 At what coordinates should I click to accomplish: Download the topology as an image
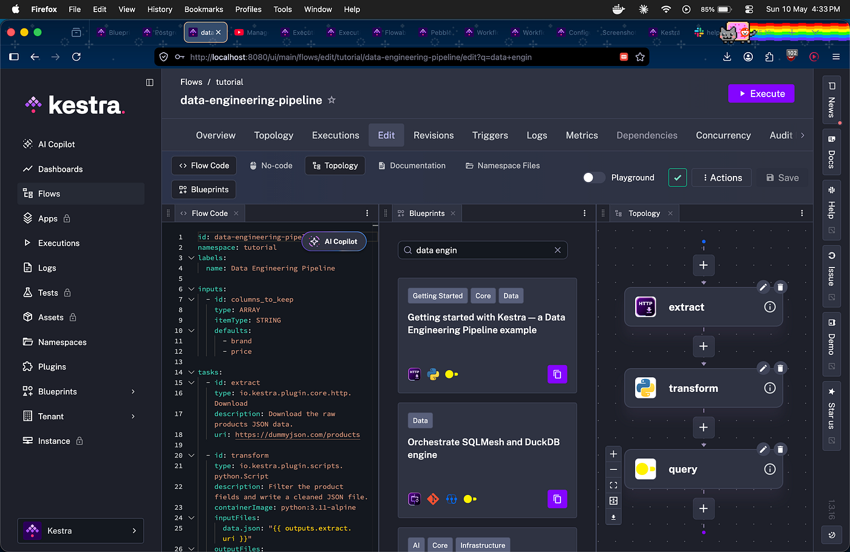click(x=613, y=517)
